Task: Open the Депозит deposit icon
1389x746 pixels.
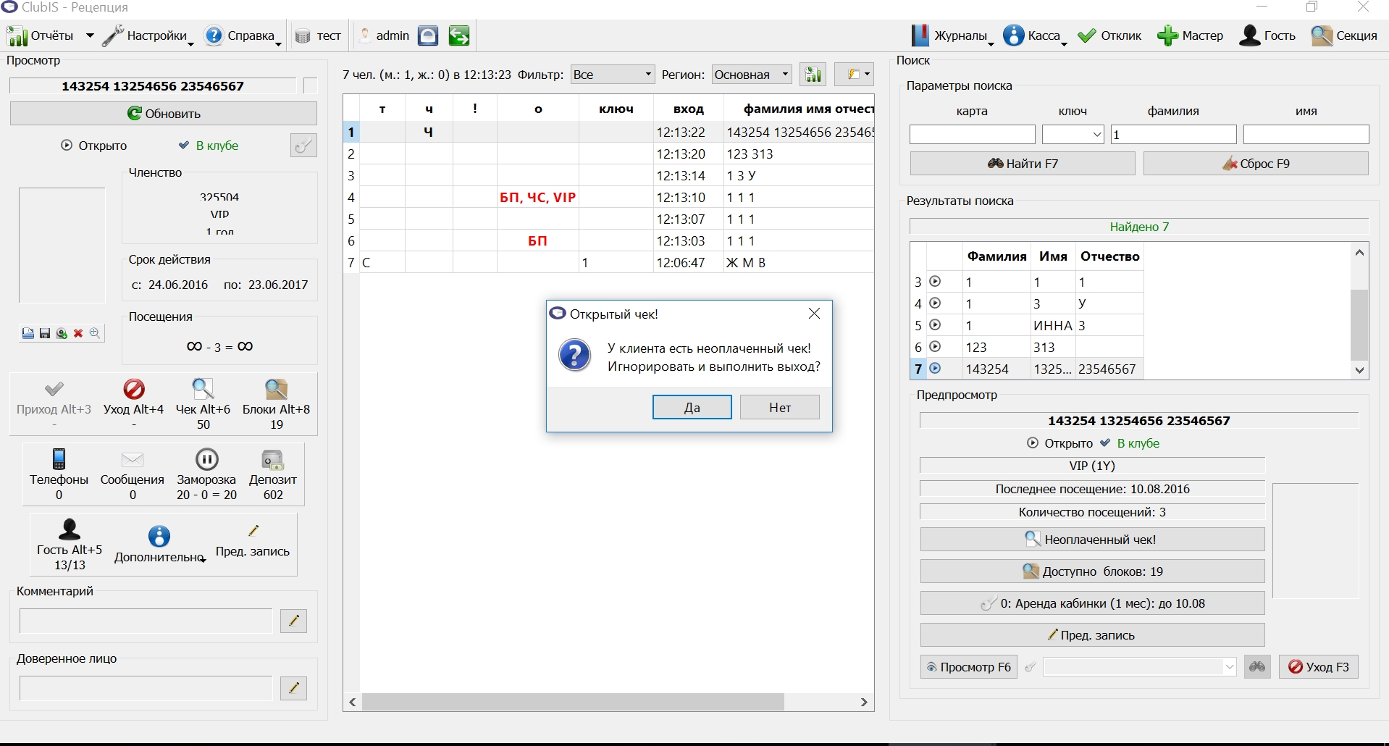Action: pos(273,459)
